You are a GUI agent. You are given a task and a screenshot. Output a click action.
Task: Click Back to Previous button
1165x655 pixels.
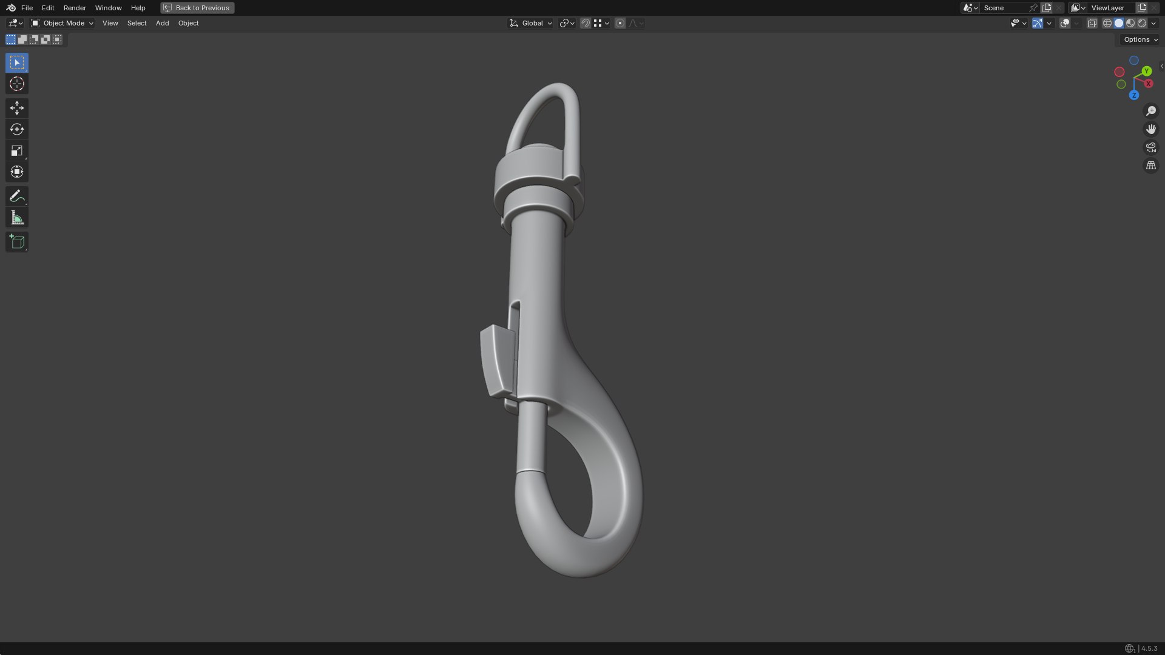[x=197, y=8]
